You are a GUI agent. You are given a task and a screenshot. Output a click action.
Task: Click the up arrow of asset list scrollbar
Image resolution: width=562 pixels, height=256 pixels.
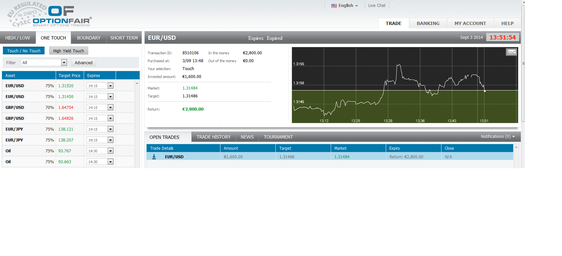pos(137,83)
